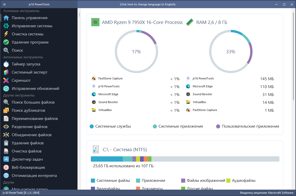Open Панель управления in the sidebar
The image size is (296, 196).
point(29,18)
